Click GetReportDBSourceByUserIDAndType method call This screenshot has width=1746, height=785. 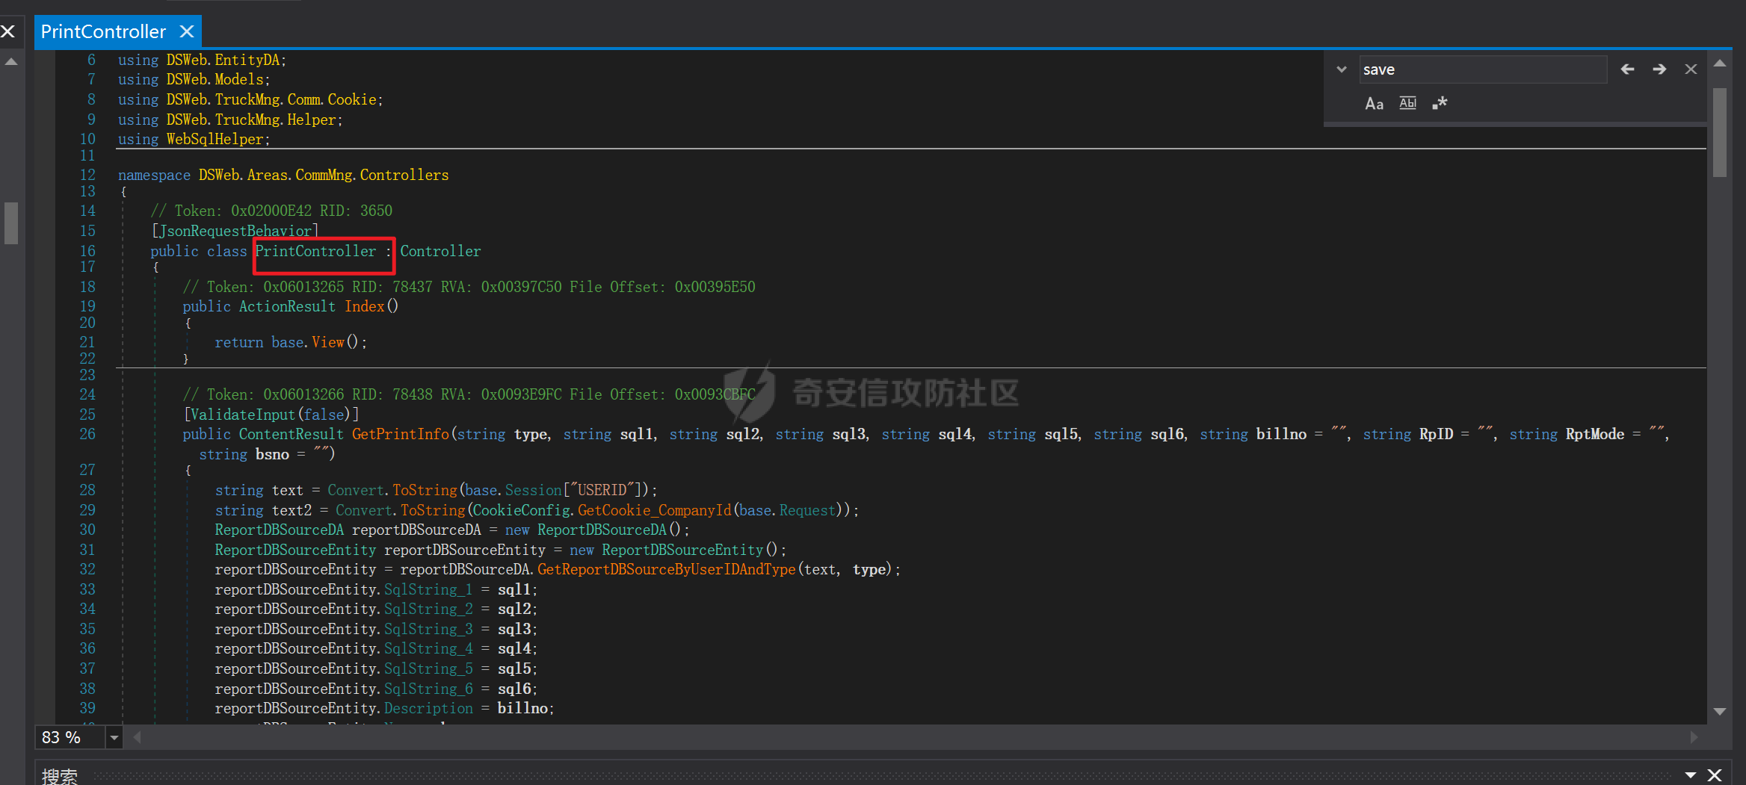click(x=667, y=570)
